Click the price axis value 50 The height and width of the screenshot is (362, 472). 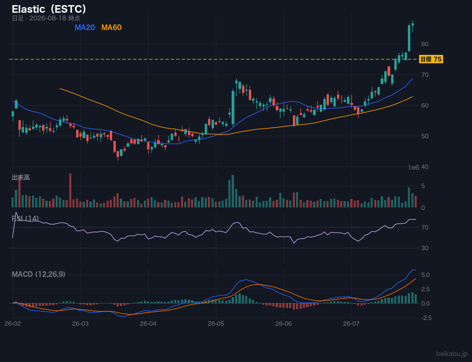point(425,136)
